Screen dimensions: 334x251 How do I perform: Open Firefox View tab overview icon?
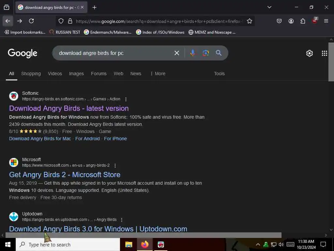[x=7, y=8]
